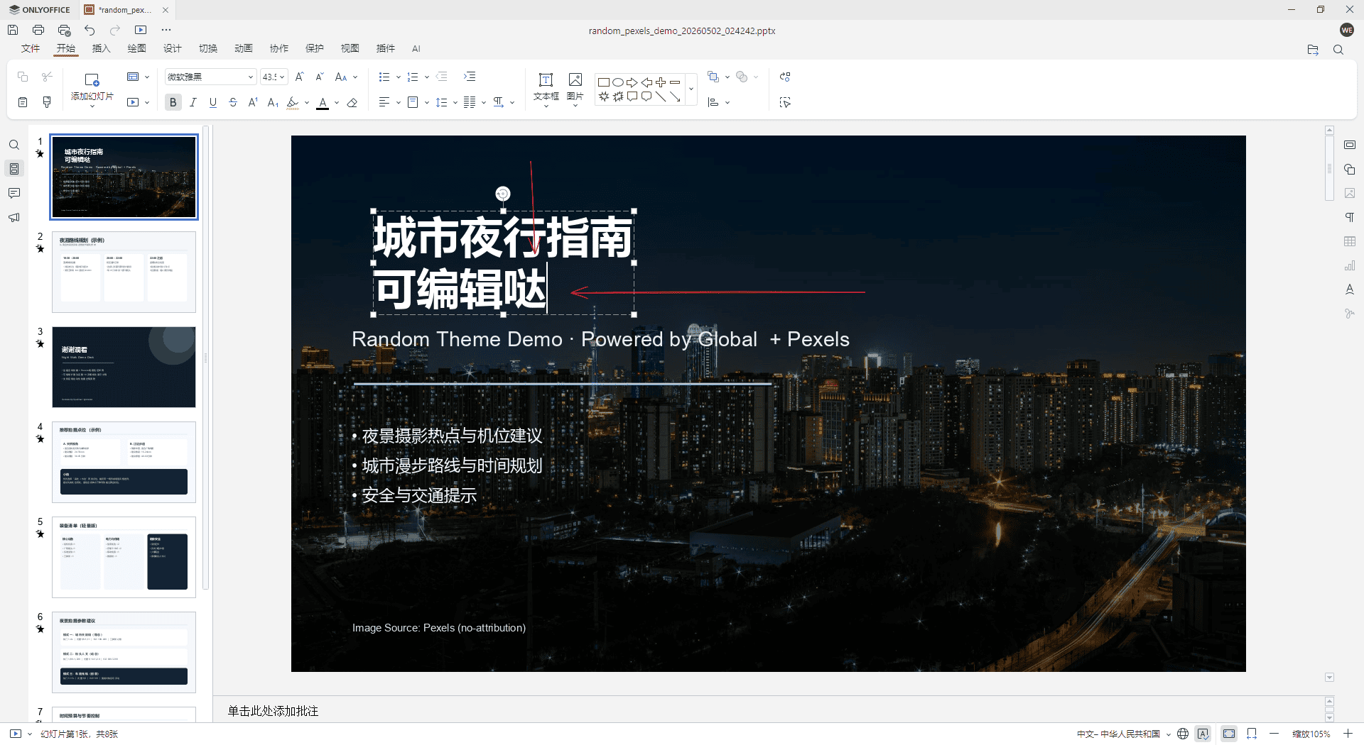Expand the highlight color dropdown arrow
The height and width of the screenshot is (745, 1364).
pyautogui.click(x=307, y=102)
